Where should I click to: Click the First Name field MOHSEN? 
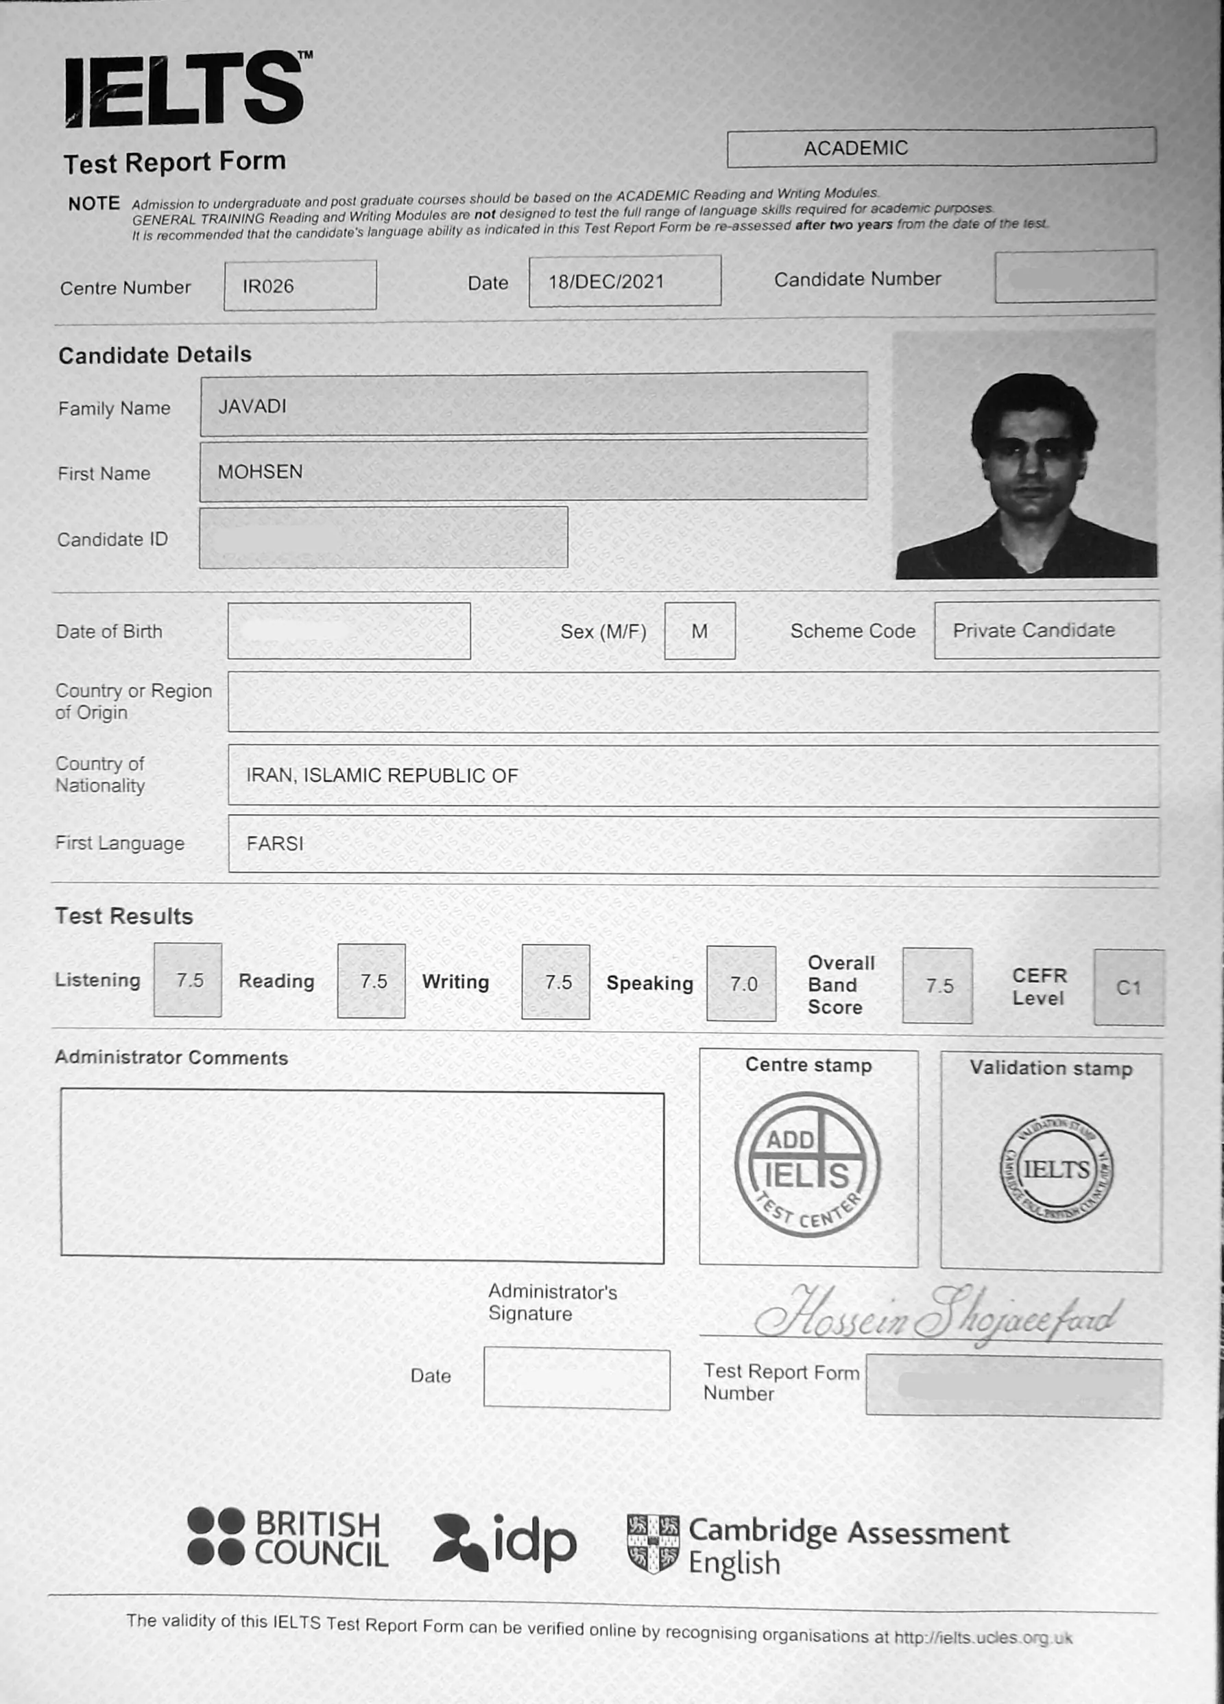533,470
